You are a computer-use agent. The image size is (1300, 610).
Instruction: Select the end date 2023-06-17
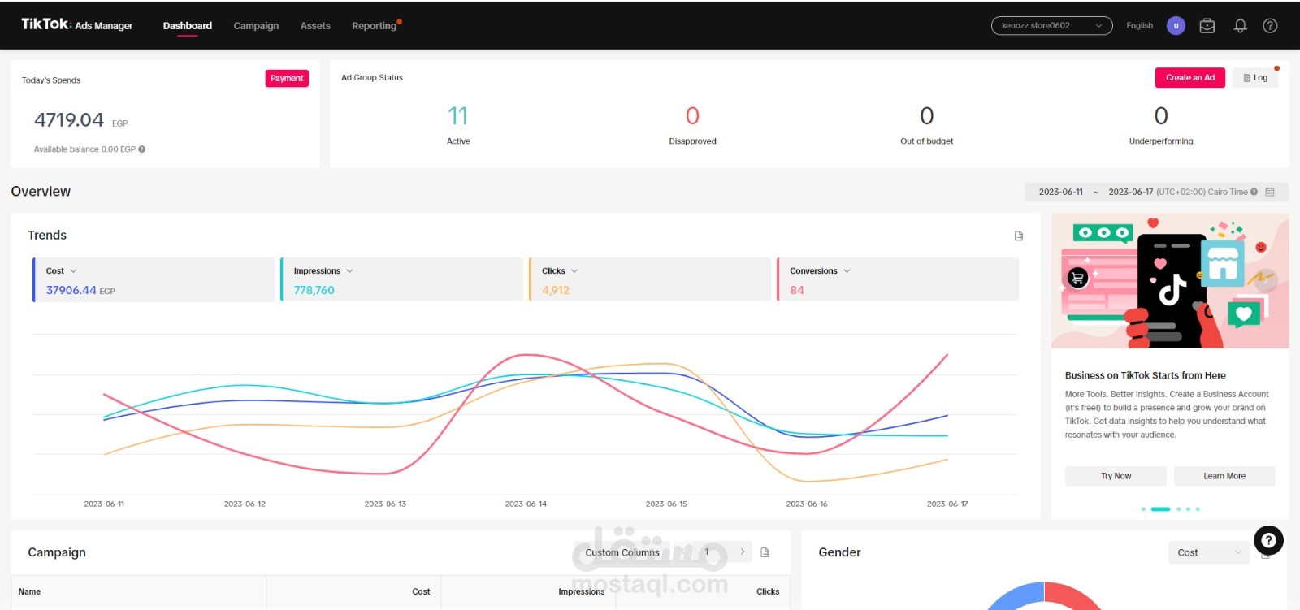point(1131,193)
